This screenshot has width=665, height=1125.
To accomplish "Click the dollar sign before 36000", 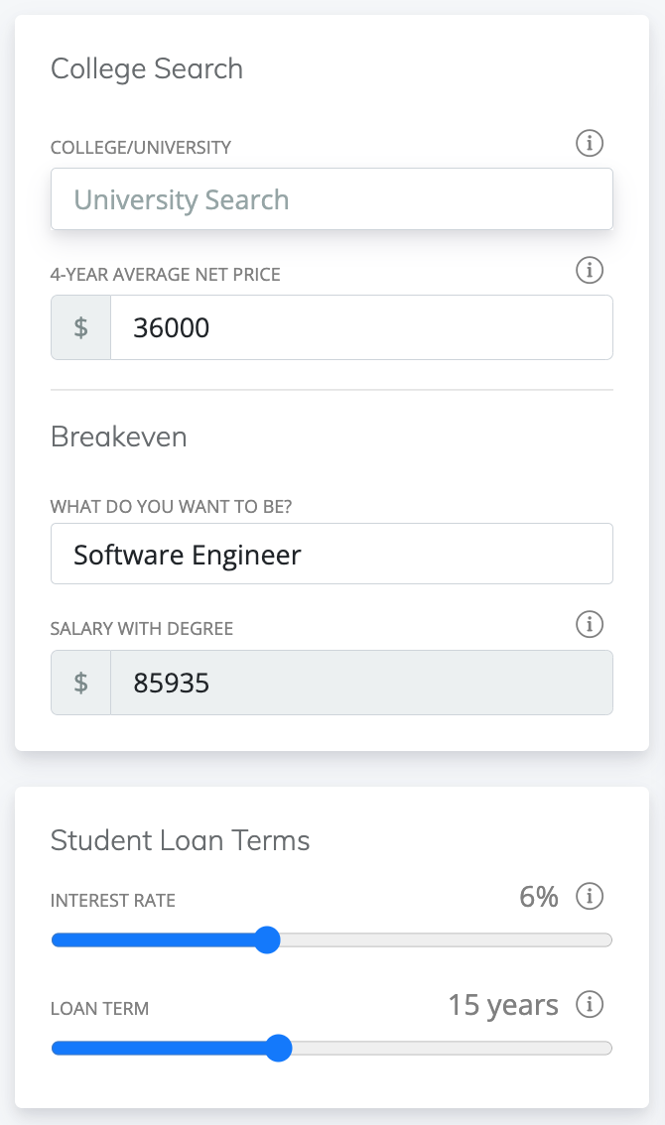I will [81, 327].
